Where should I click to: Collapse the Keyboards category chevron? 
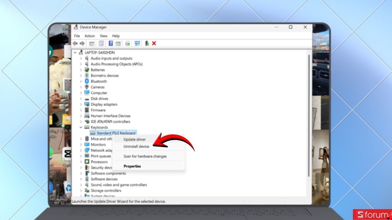[x=81, y=127]
